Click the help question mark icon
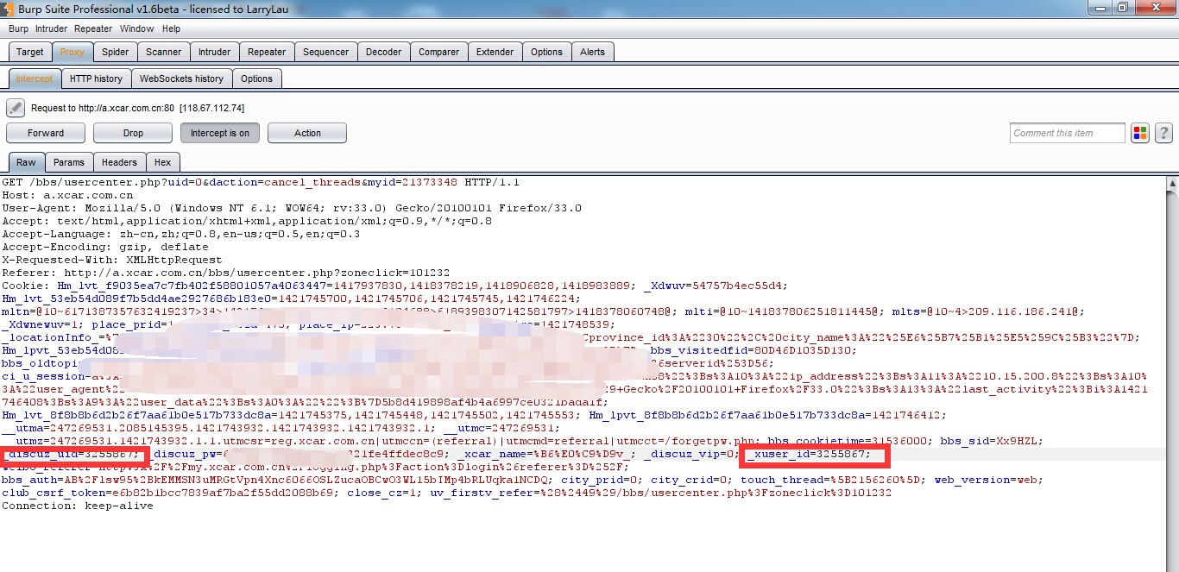Image resolution: width=1179 pixels, height=572 pixels. (x=1163, y=133)
